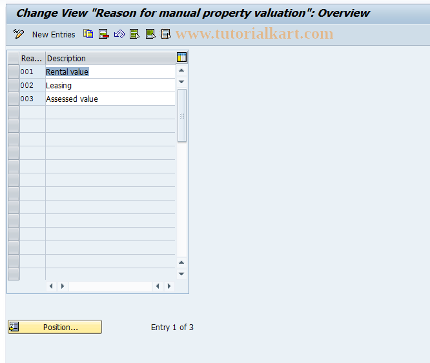Screen dimensions: 430x363
Task: Select row marker for entry 001
Action: (x=14, y=72)
